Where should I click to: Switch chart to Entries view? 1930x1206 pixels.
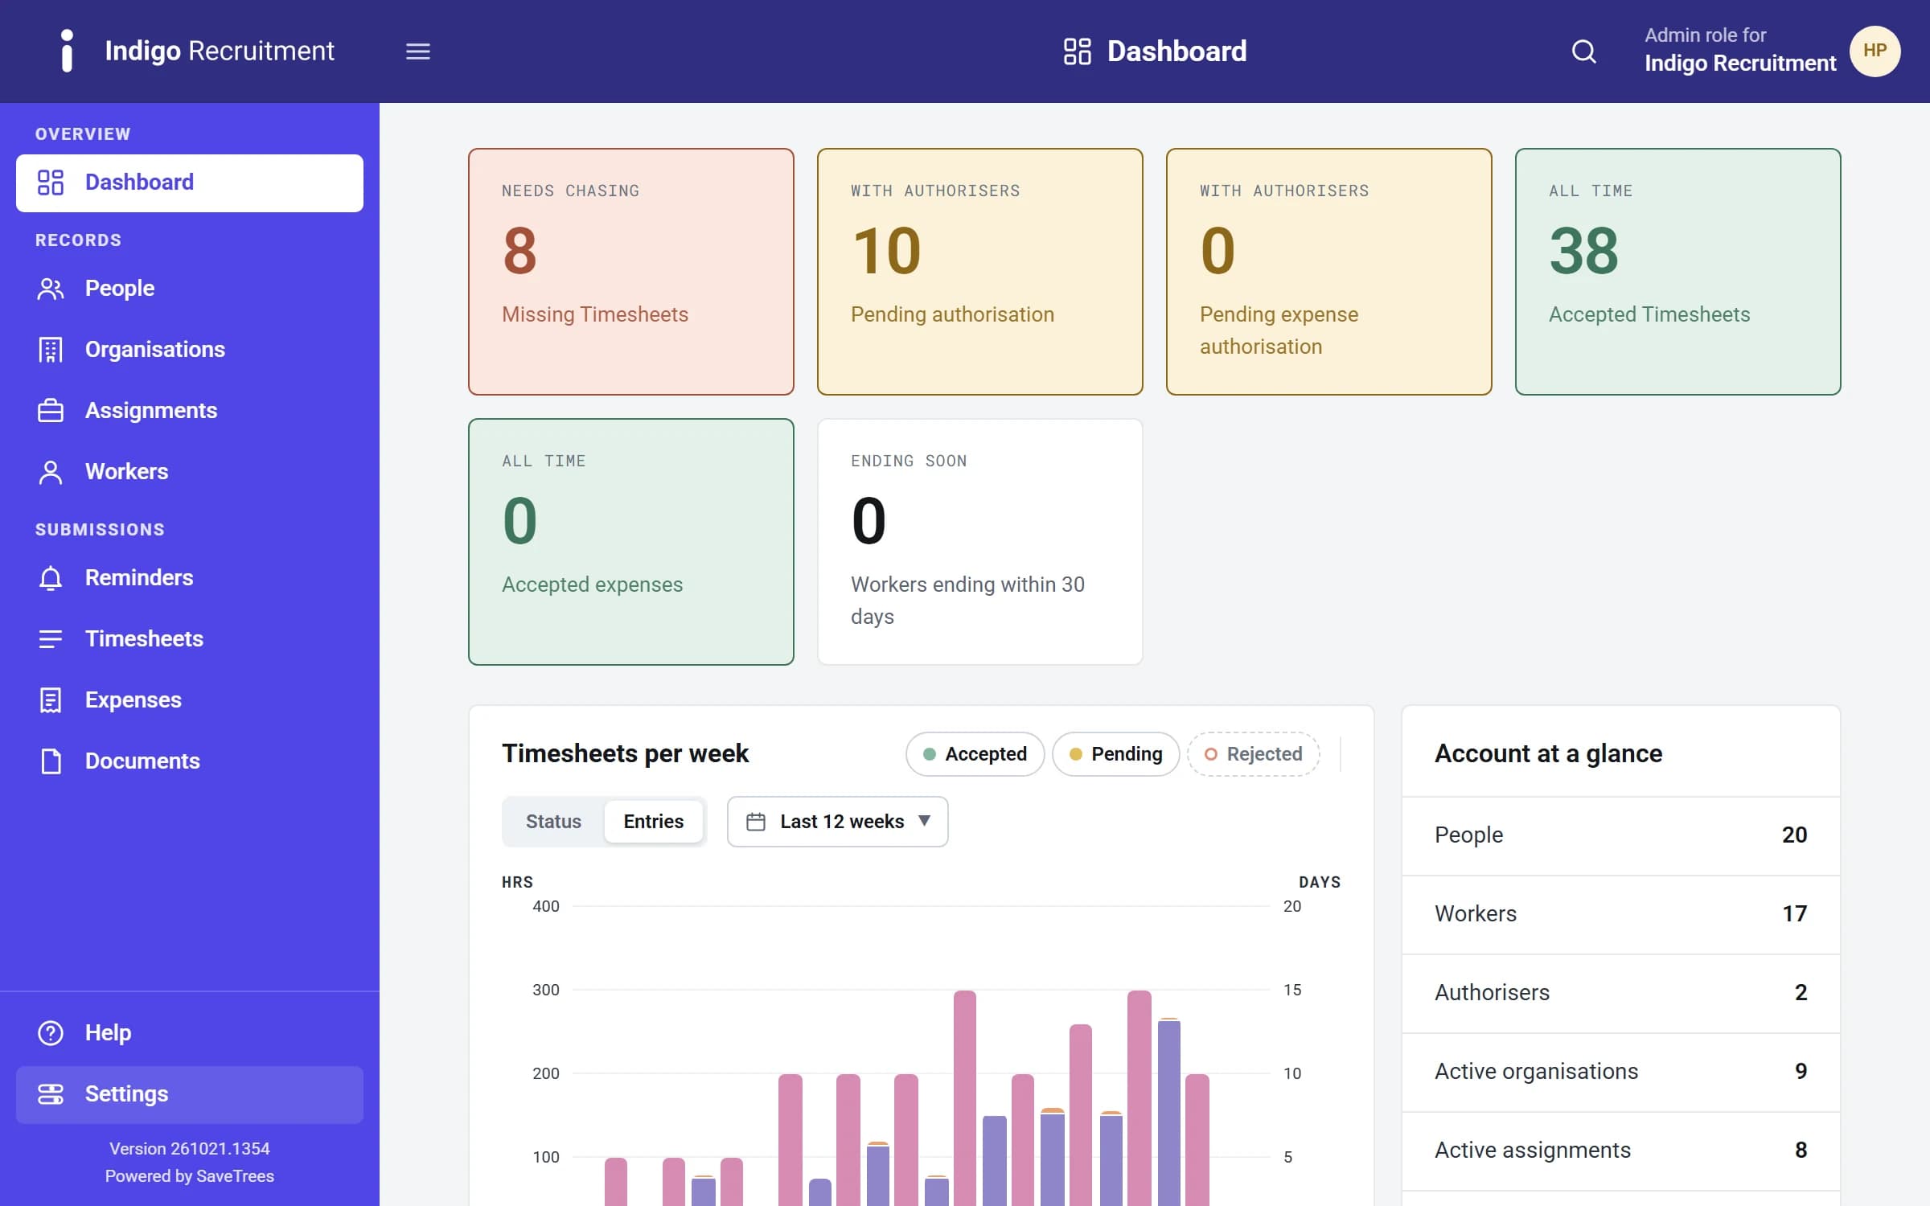click(x=653, y=822)
